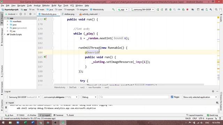Toggle the fold marker on line 190
The height and width of the screenshot is (125, 223).
[53, 81]
